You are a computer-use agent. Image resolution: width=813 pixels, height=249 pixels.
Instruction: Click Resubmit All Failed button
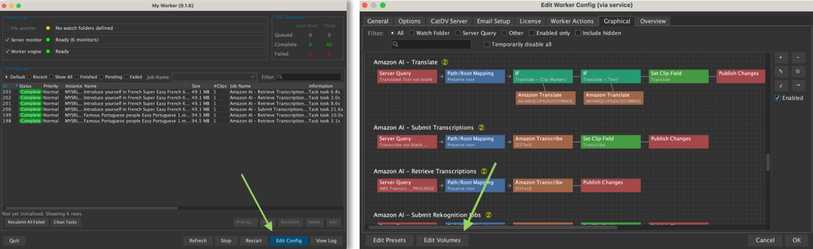click(x=26, y=222)
